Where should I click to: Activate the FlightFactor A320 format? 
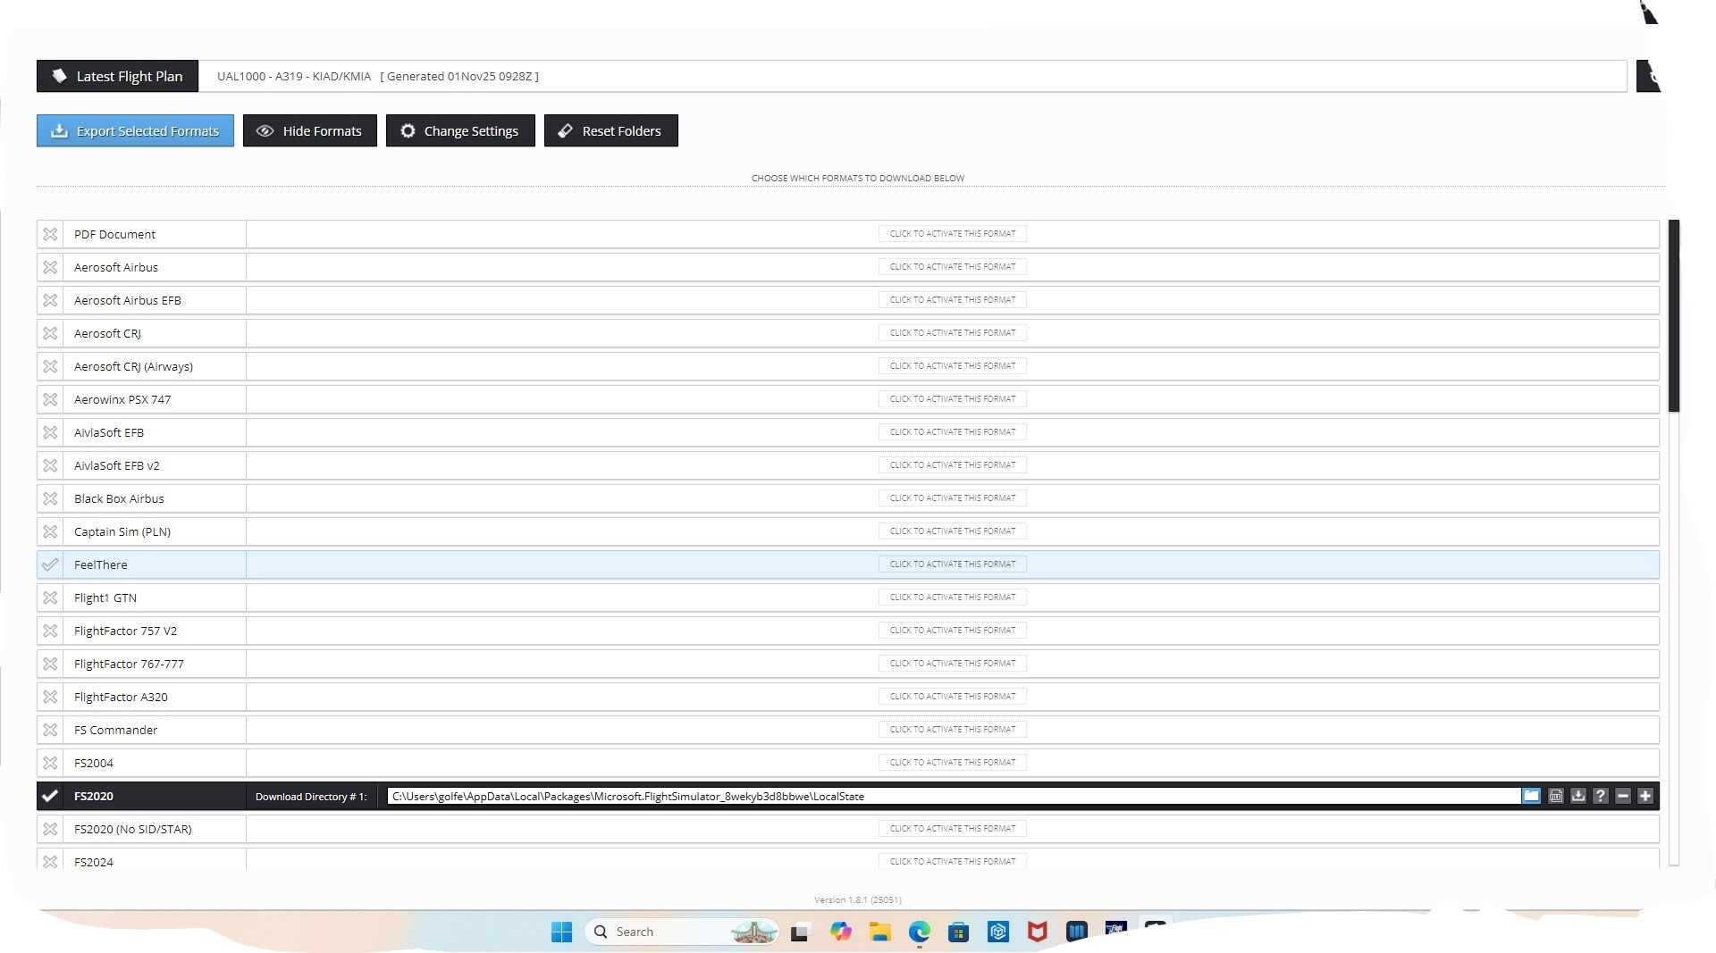coord(953,697)
